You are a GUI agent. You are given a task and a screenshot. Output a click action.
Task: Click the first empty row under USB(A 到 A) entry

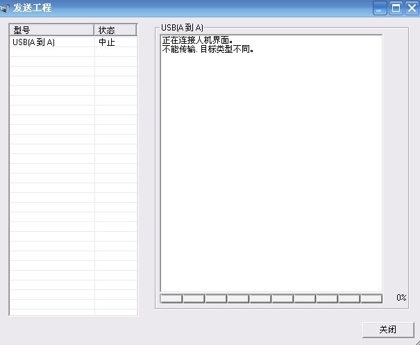pyautogui.click(x=52, y=52)
